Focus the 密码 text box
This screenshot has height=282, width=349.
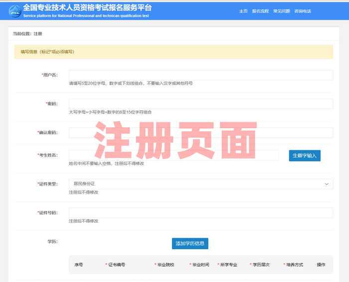point(200,104)
